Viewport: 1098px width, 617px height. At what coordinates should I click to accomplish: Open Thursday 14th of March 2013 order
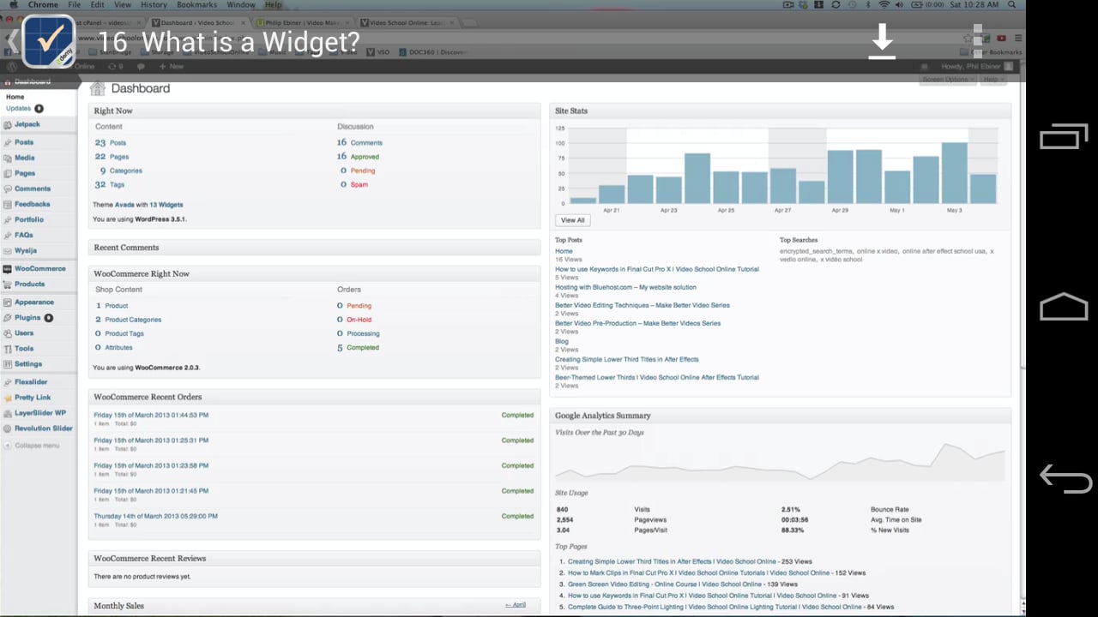click(x=155, y=516)
